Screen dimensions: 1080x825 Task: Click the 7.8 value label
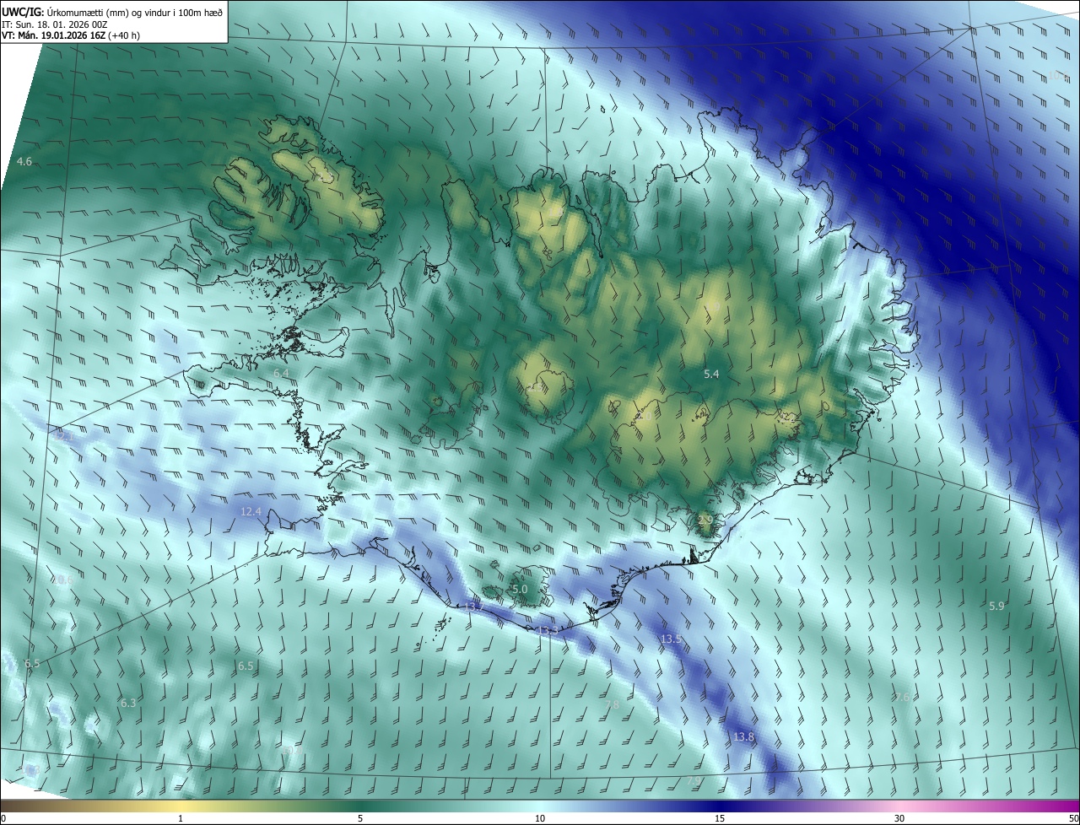pyautogui.click(x=613, y=704)
